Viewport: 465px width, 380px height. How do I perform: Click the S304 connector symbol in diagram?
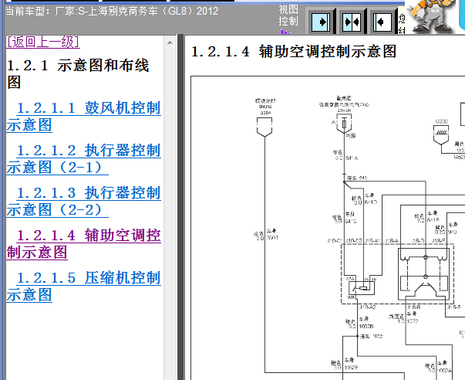pyautogui.click(x=265, y=127)
